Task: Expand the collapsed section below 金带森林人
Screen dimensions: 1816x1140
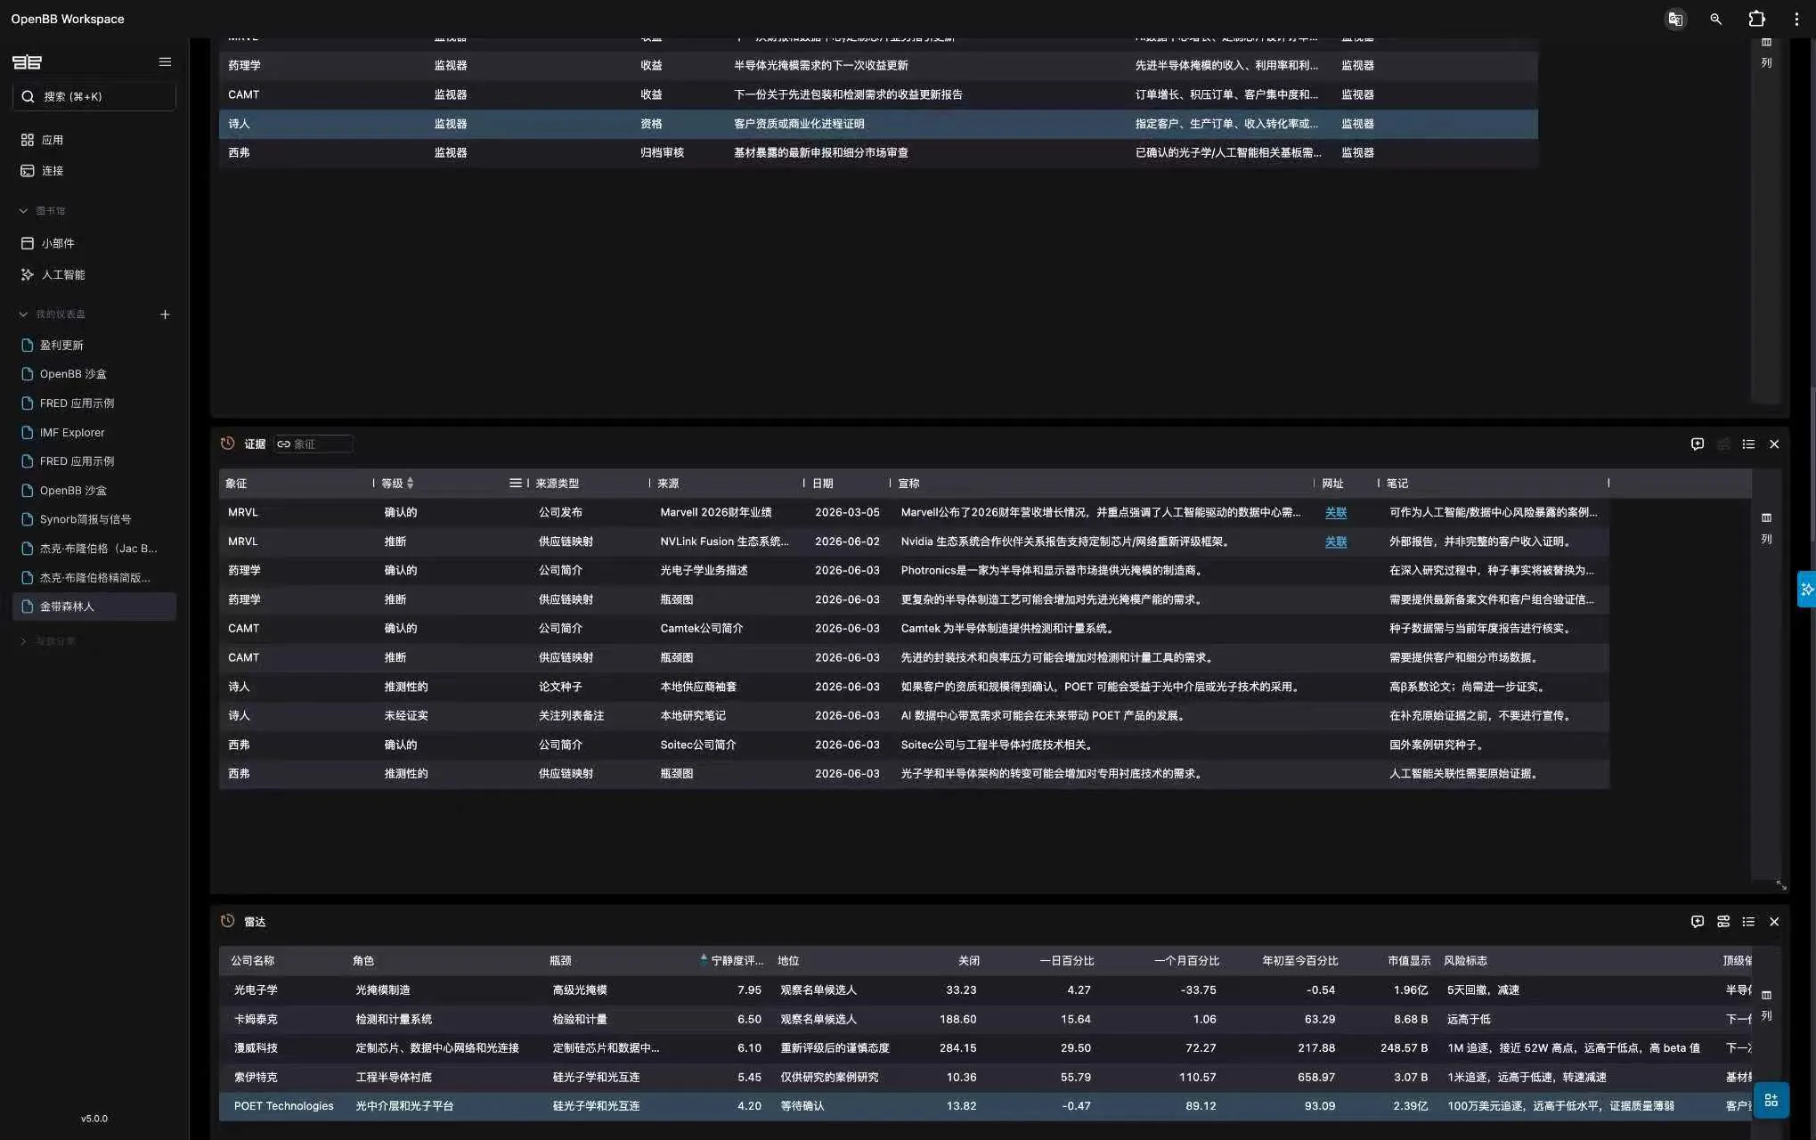Action: [x=23, y=641]
